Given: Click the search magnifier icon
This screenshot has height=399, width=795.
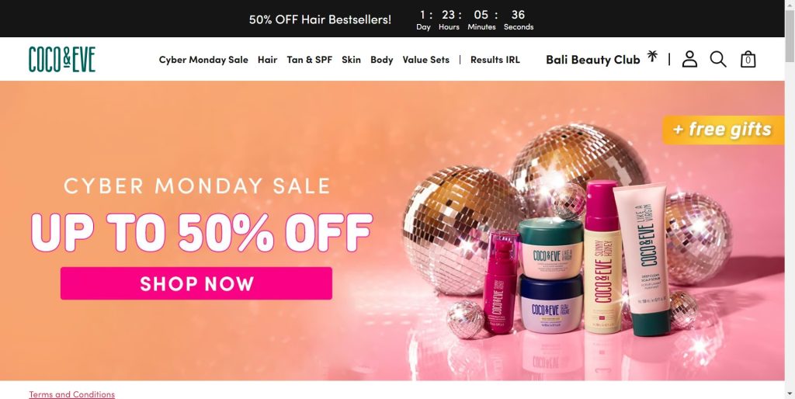Looking at the screenshot, I should coord(718,59).
